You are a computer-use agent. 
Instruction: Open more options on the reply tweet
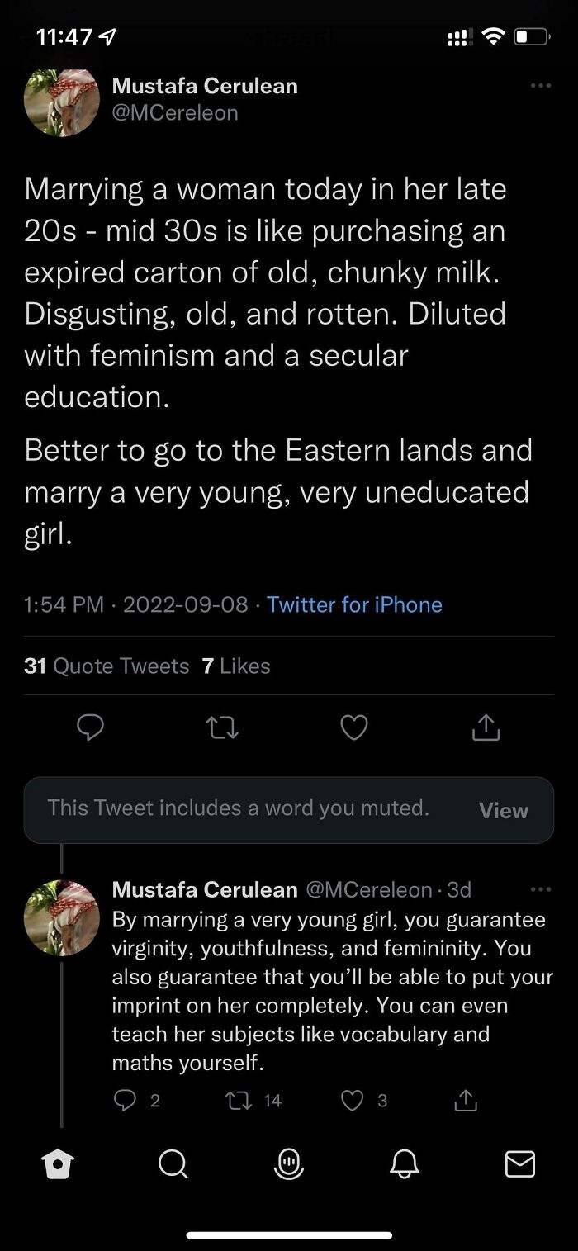(540, 889)
